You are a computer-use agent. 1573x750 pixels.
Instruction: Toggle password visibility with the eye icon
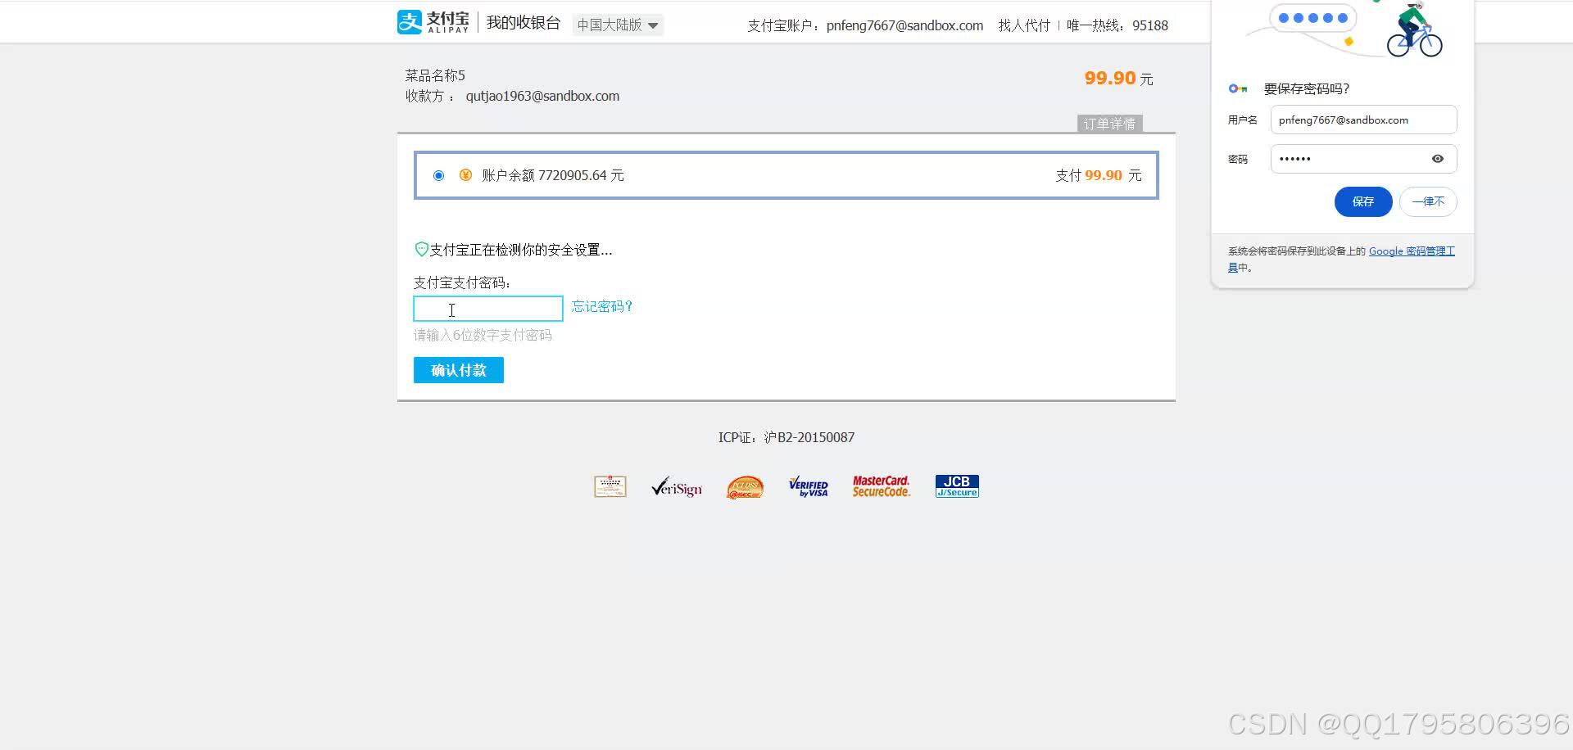1437,159
